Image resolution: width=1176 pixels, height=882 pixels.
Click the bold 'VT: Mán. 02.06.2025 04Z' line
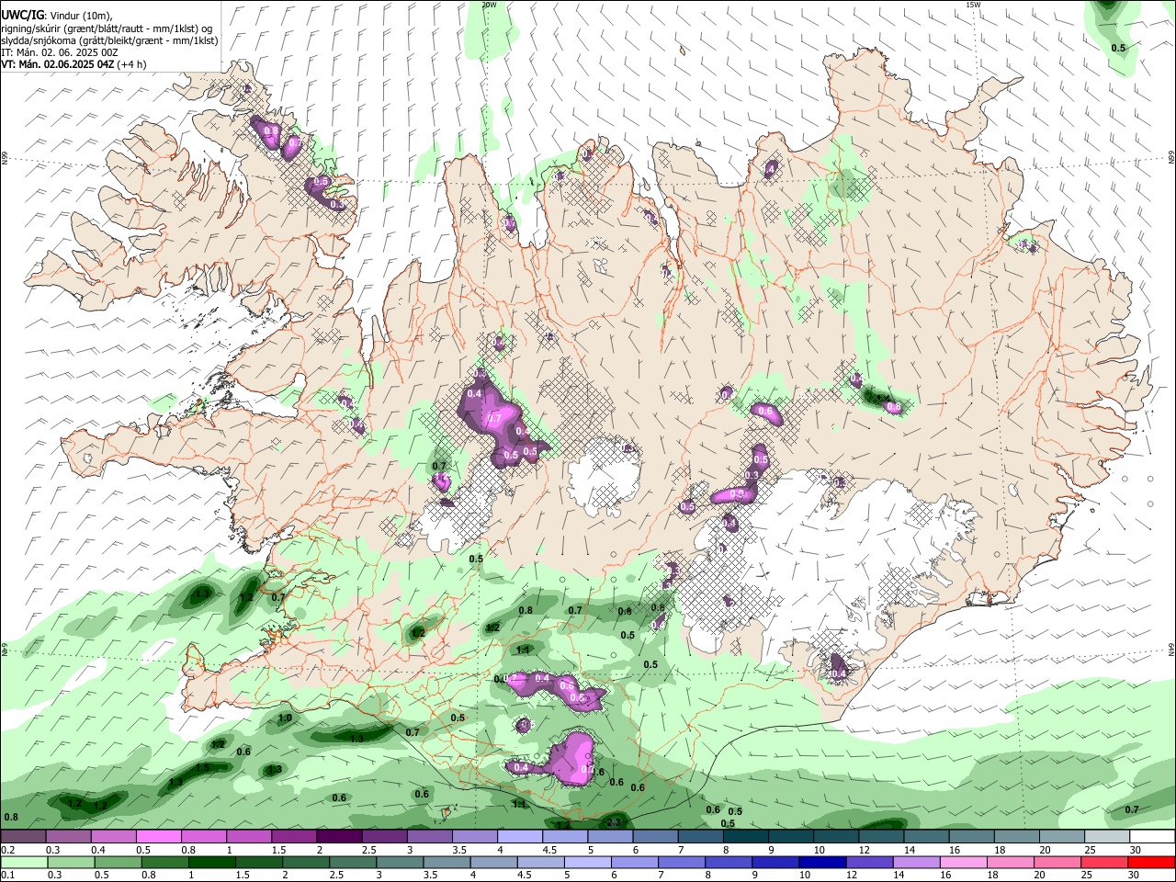(x=58, y=64)
